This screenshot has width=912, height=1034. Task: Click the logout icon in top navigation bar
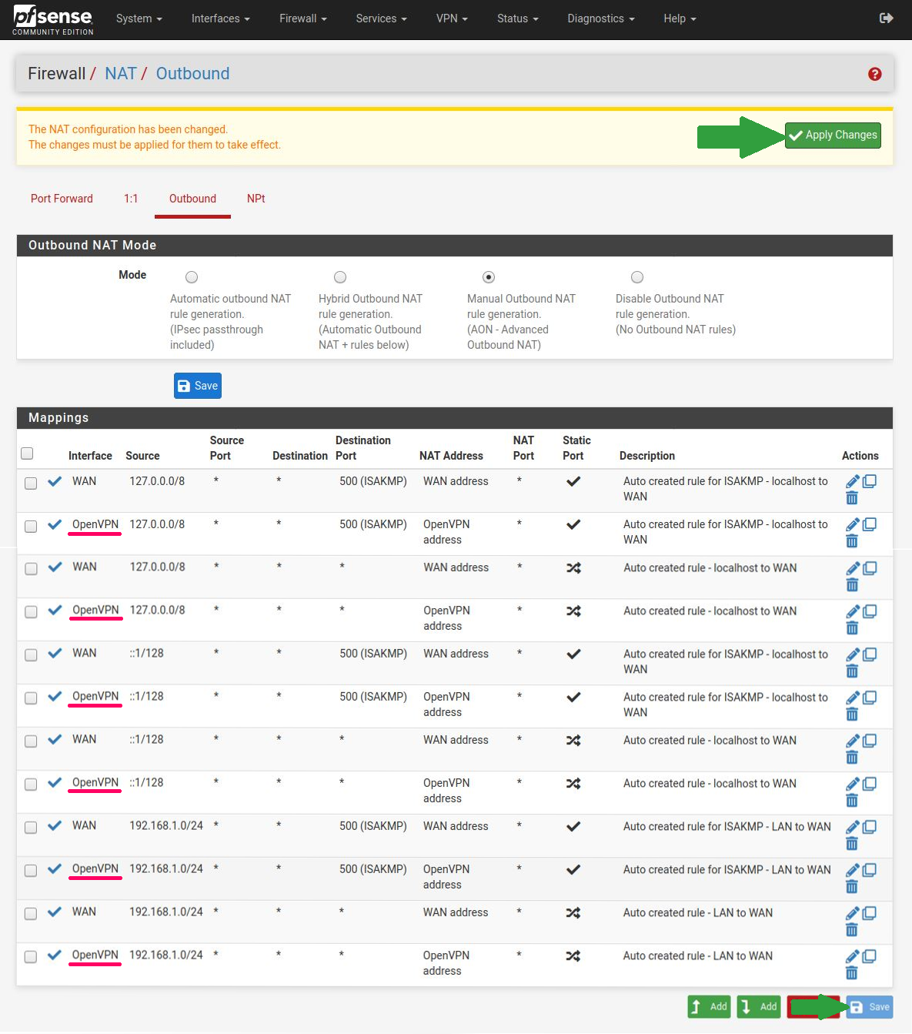point(886,18)
